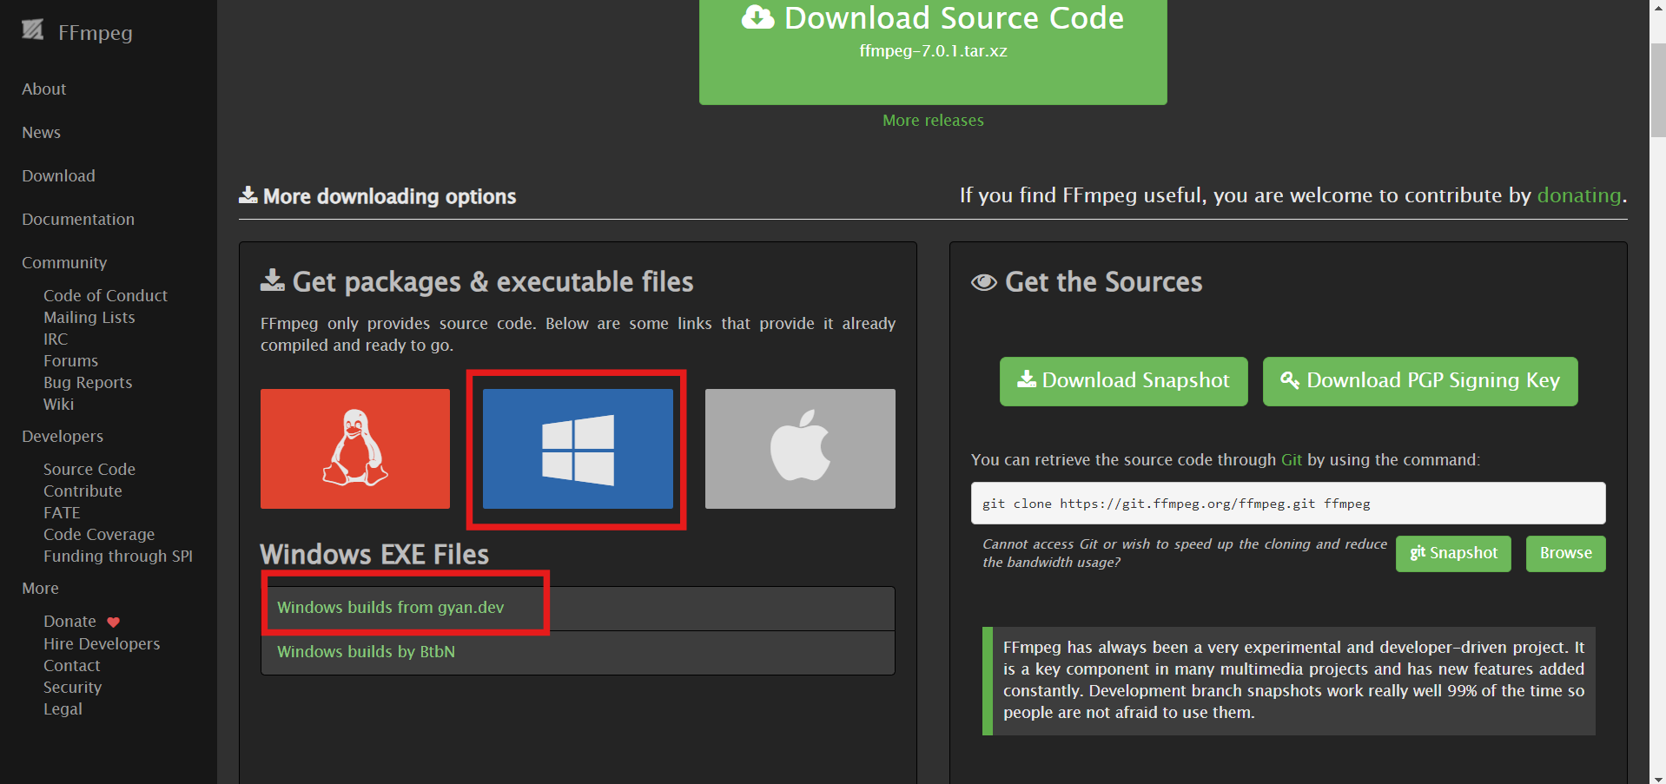1666x784 pixels.
Task: Click the git clone command field
Action: click(x=1287, y=504)
